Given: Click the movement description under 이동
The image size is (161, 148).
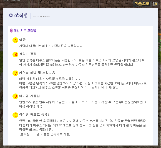Looking at the screenshot, I should (51, 46).
